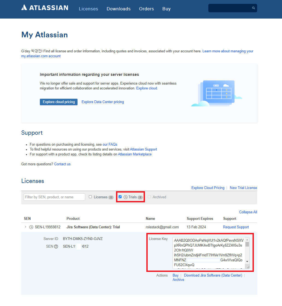
Task: Click license key scrollbar up arrow
Action: [247, 240]
